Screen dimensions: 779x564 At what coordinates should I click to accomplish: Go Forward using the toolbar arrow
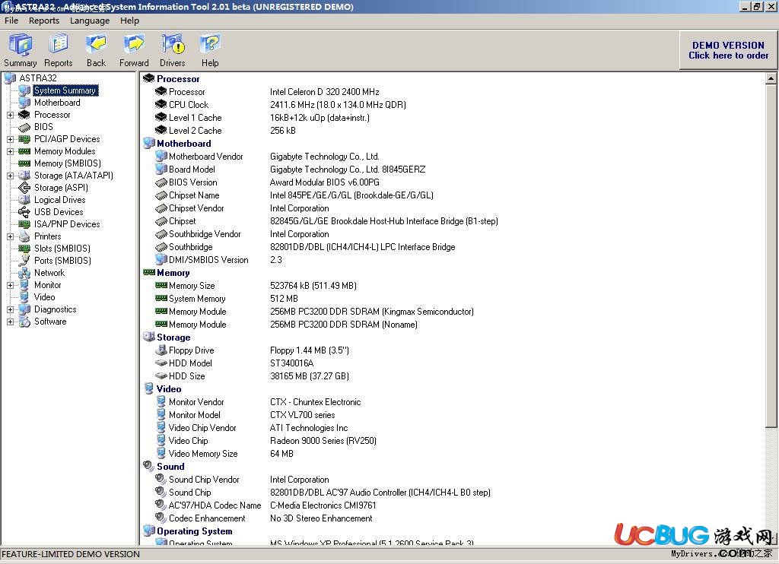tap(134, 45)
